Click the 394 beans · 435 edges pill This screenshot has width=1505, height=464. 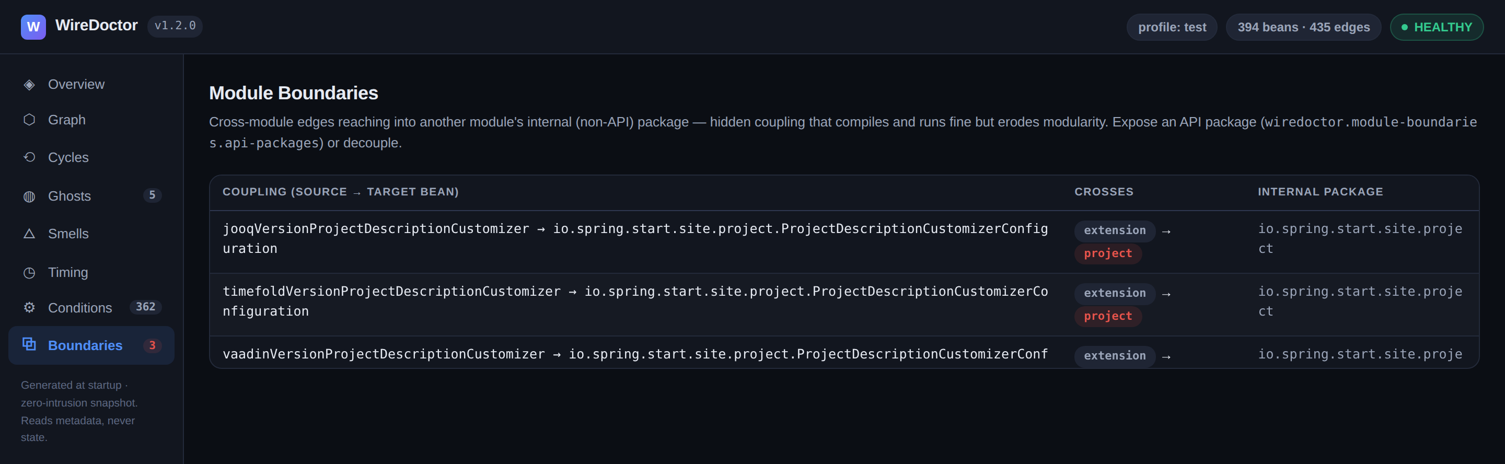[x=1303, y=28]
